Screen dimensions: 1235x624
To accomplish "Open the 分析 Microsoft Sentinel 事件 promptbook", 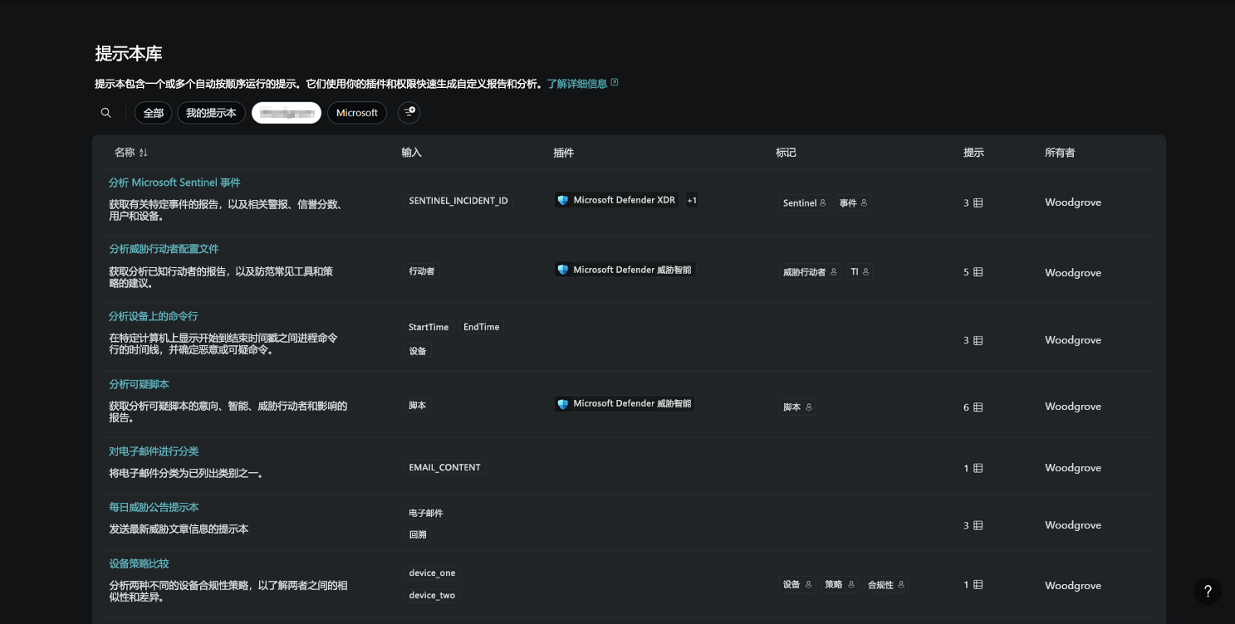I will [174, 183].
